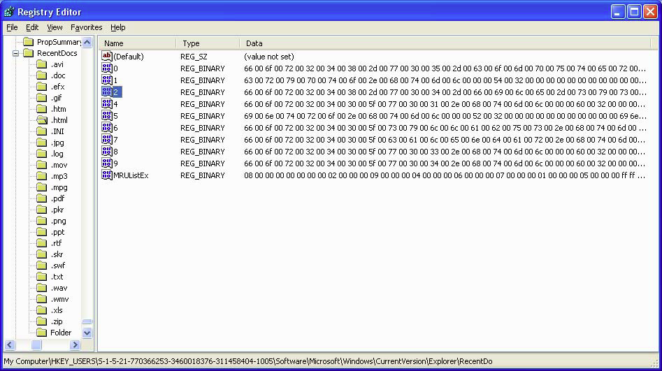Click binary icon of value 0
The image size is (662, 371).
[107, 68]
